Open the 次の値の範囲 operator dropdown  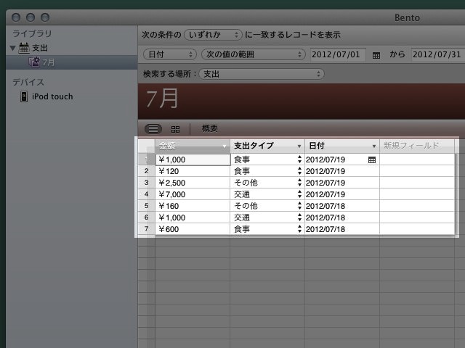pos(254,54)
